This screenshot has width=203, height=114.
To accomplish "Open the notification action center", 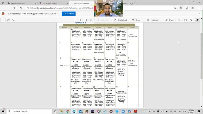I will point(199,111).
